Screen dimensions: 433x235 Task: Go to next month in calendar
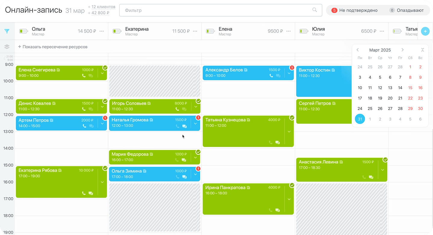(402, 50)
